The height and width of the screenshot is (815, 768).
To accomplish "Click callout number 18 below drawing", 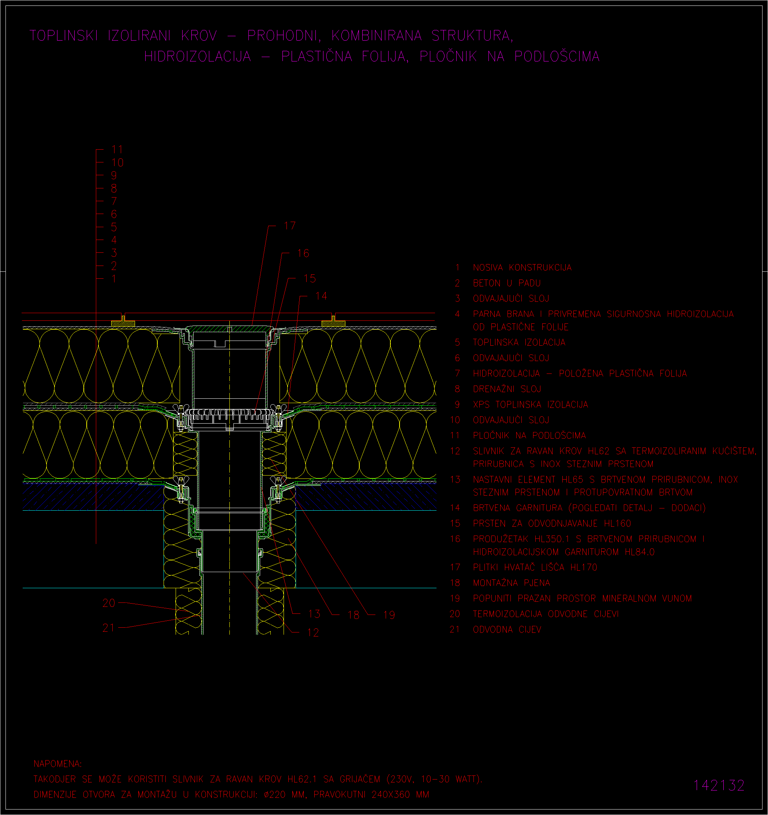I will (353, 615).
